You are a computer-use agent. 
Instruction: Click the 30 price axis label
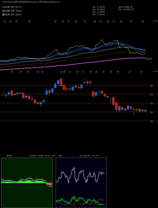151,86
